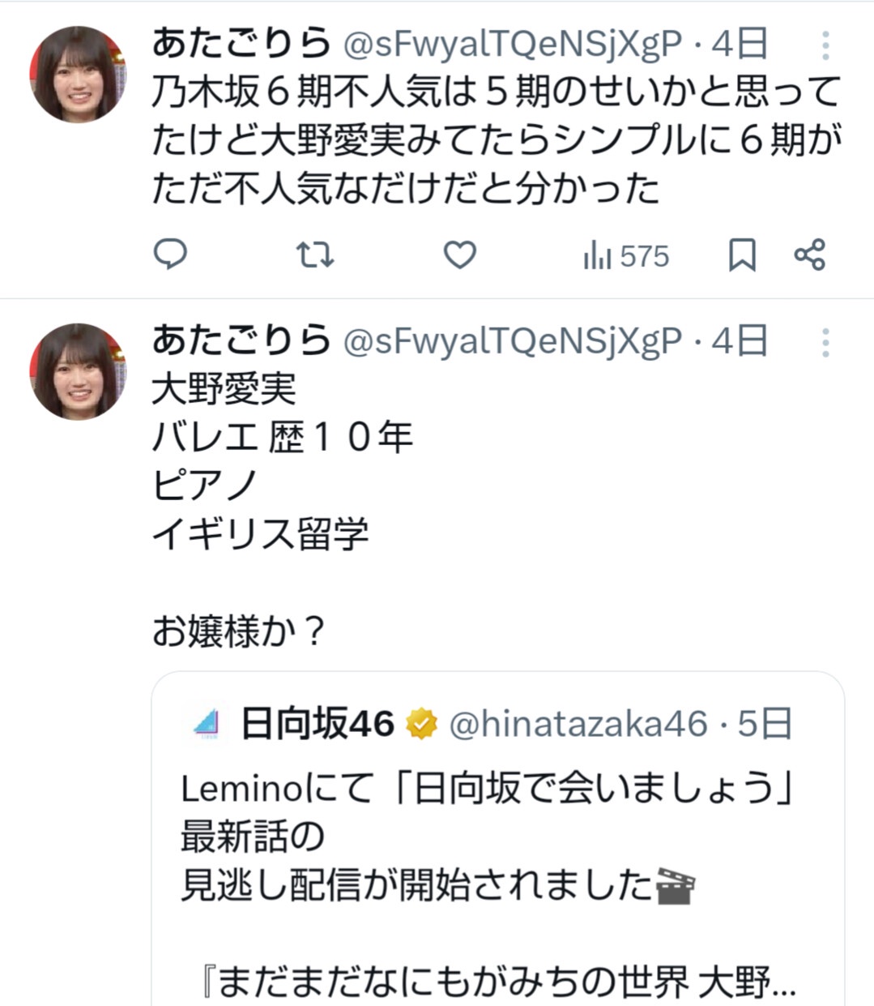
Task: Open @hinatazaka46 handle in quoted tweet
Action: [x=578, y=724]
